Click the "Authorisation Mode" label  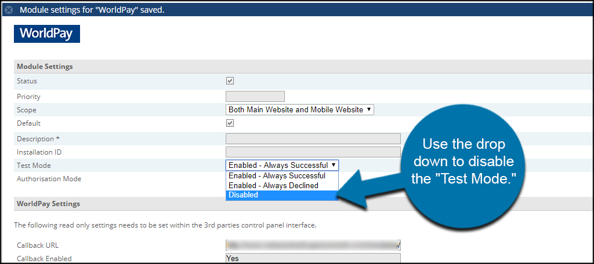49,179
